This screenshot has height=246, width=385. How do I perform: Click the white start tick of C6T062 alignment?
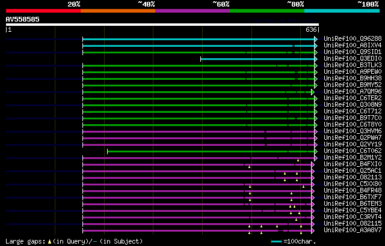pos(108,152)
